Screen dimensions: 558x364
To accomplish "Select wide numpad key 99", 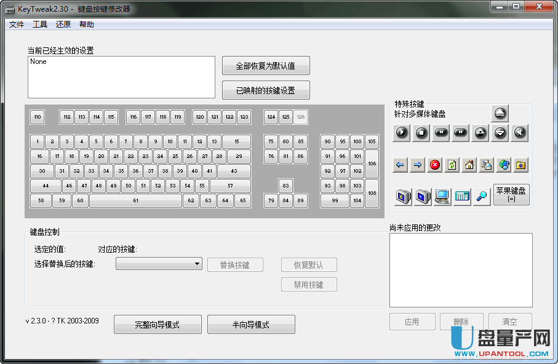I will tap(335, 200).
